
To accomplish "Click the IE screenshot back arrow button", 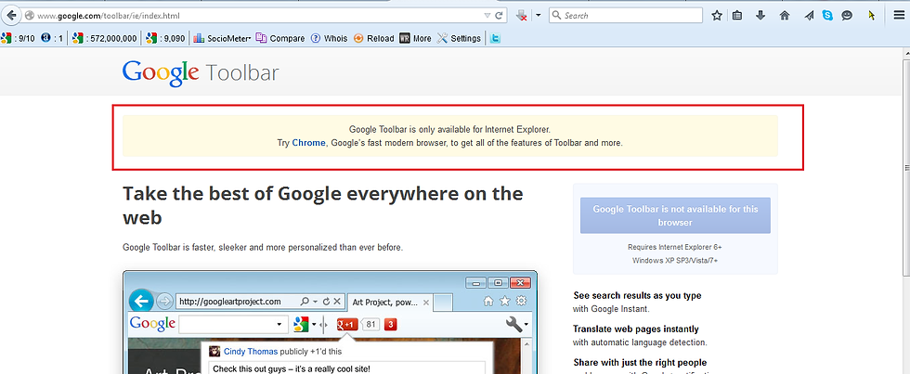I will (x=141, y=302).
